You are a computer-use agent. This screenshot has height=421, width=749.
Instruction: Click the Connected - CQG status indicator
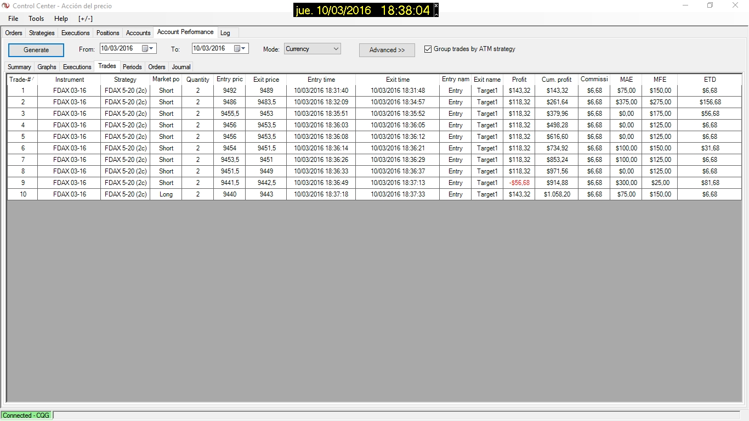26,416
